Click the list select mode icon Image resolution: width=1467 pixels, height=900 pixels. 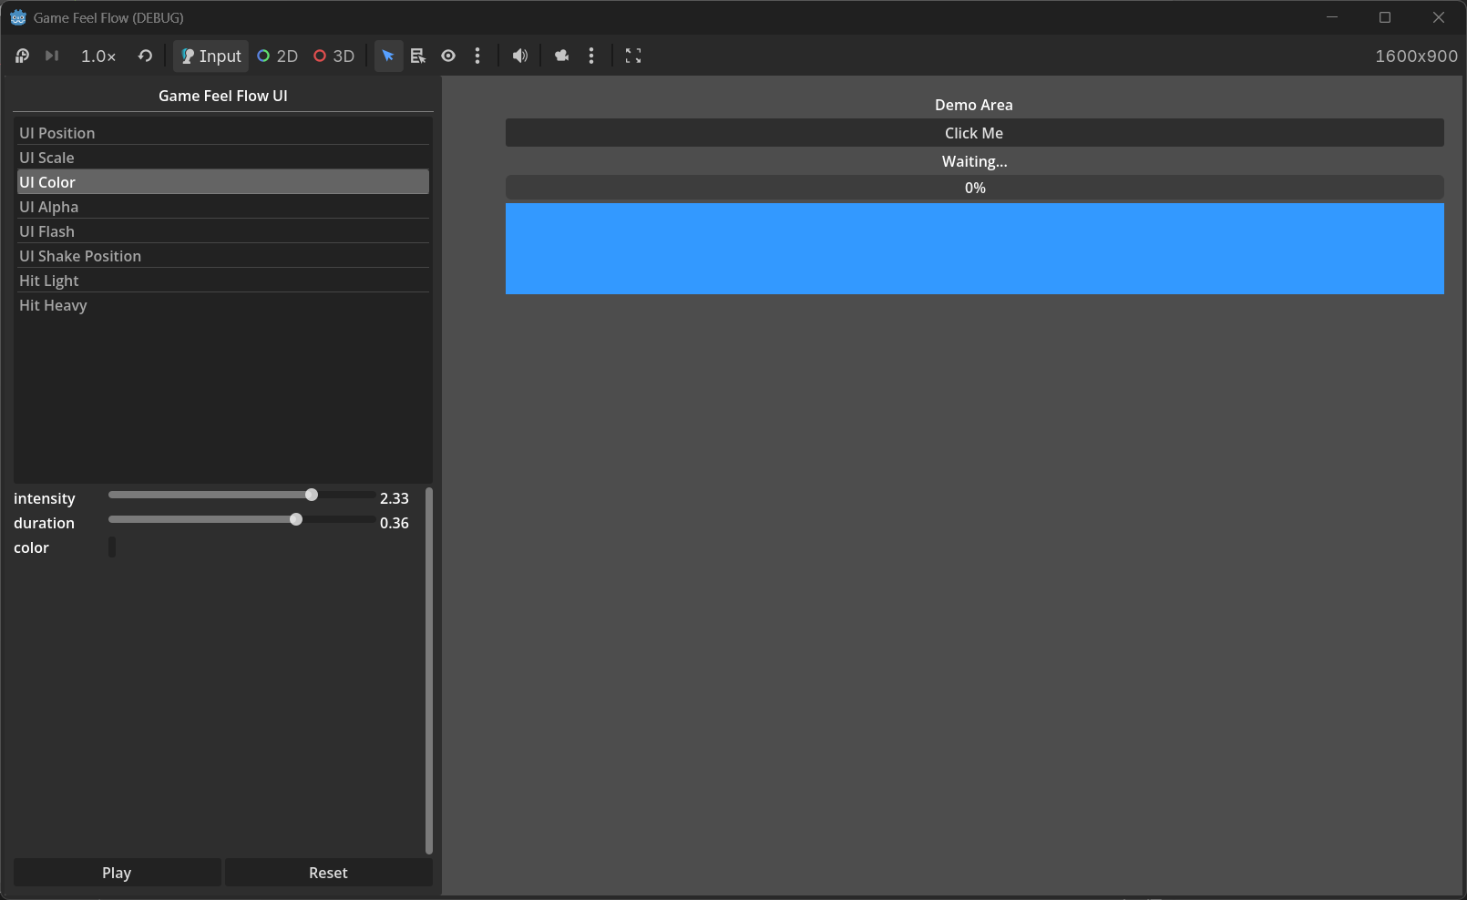point(418,56)
